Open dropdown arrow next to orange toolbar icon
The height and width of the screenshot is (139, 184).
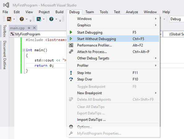(14, 19)
